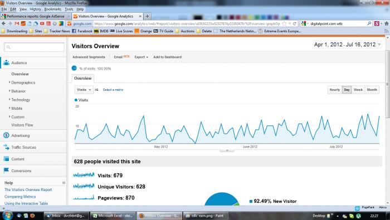Click the browser reload icon
Image resolution: width=390 pixels, height=220 pixels.
click(x=295, y=23)
